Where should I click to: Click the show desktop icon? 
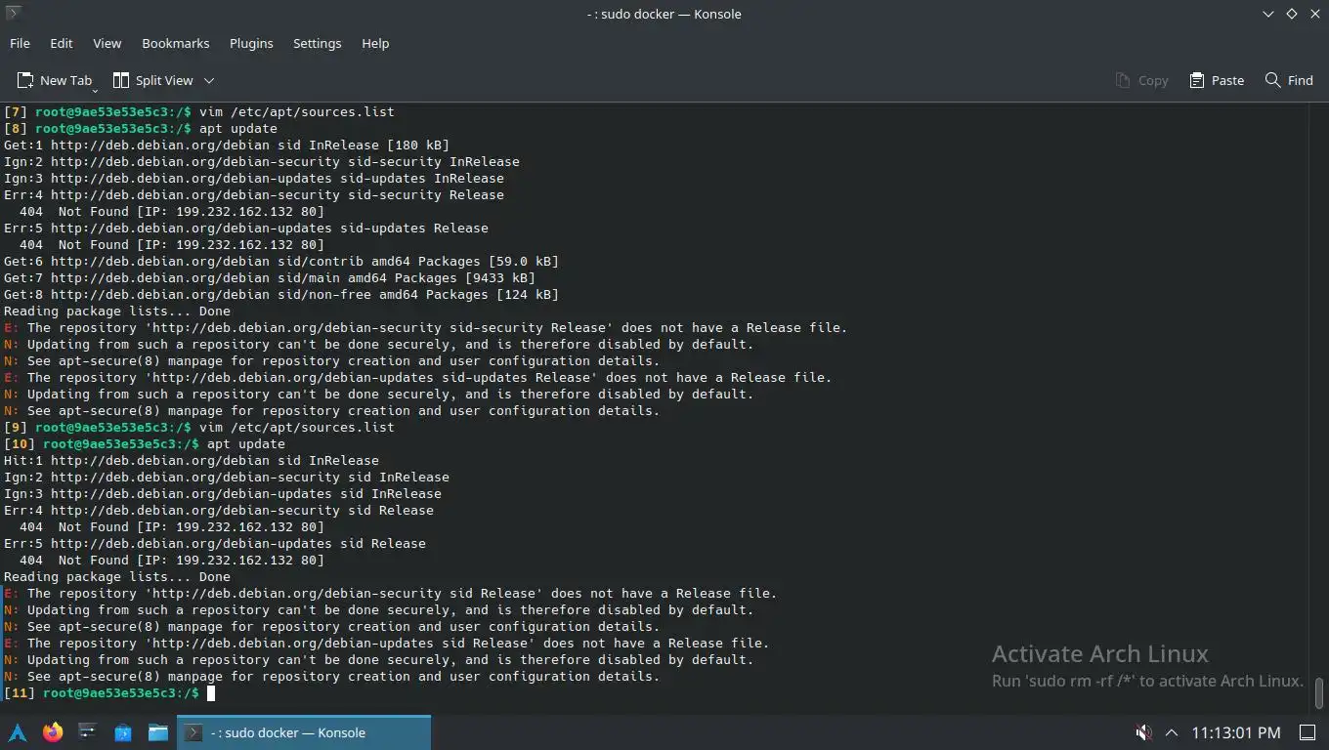click(1308, 732)
